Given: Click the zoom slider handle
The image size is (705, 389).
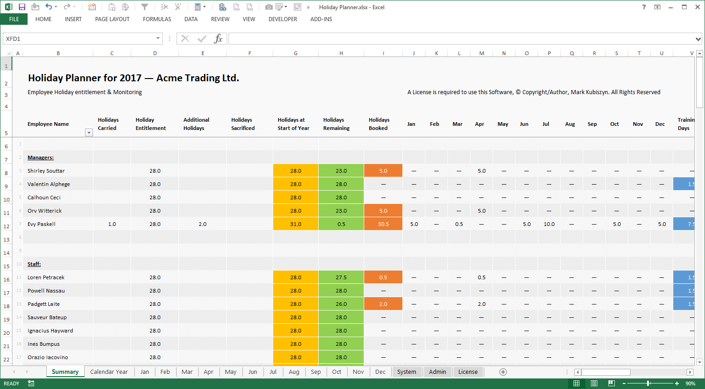Looking at the screenshot, I should coord(648,383).
